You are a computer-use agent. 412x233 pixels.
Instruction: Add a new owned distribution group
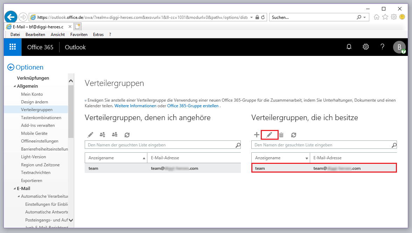coord(257,135)
